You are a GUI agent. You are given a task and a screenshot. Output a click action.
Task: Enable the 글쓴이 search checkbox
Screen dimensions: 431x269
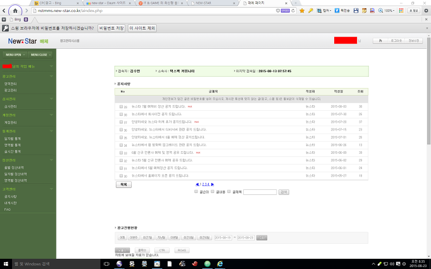pyautogui.click(x=196, y=192)
